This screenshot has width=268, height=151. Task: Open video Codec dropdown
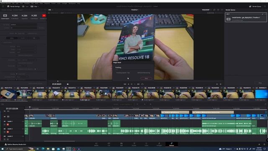(x=26, y=49)
